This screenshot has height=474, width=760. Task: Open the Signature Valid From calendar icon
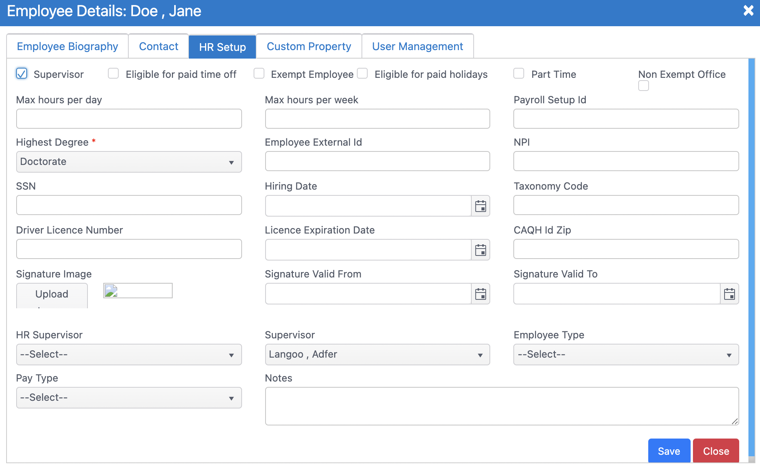click(x=480, y=294)
